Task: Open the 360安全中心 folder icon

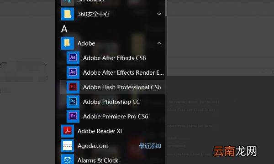Action: 68,14
